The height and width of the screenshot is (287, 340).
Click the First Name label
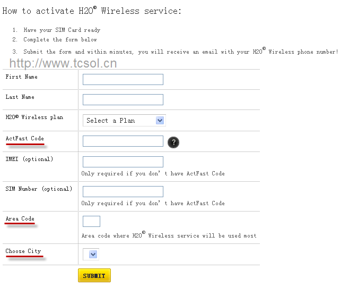pos(22,77)
